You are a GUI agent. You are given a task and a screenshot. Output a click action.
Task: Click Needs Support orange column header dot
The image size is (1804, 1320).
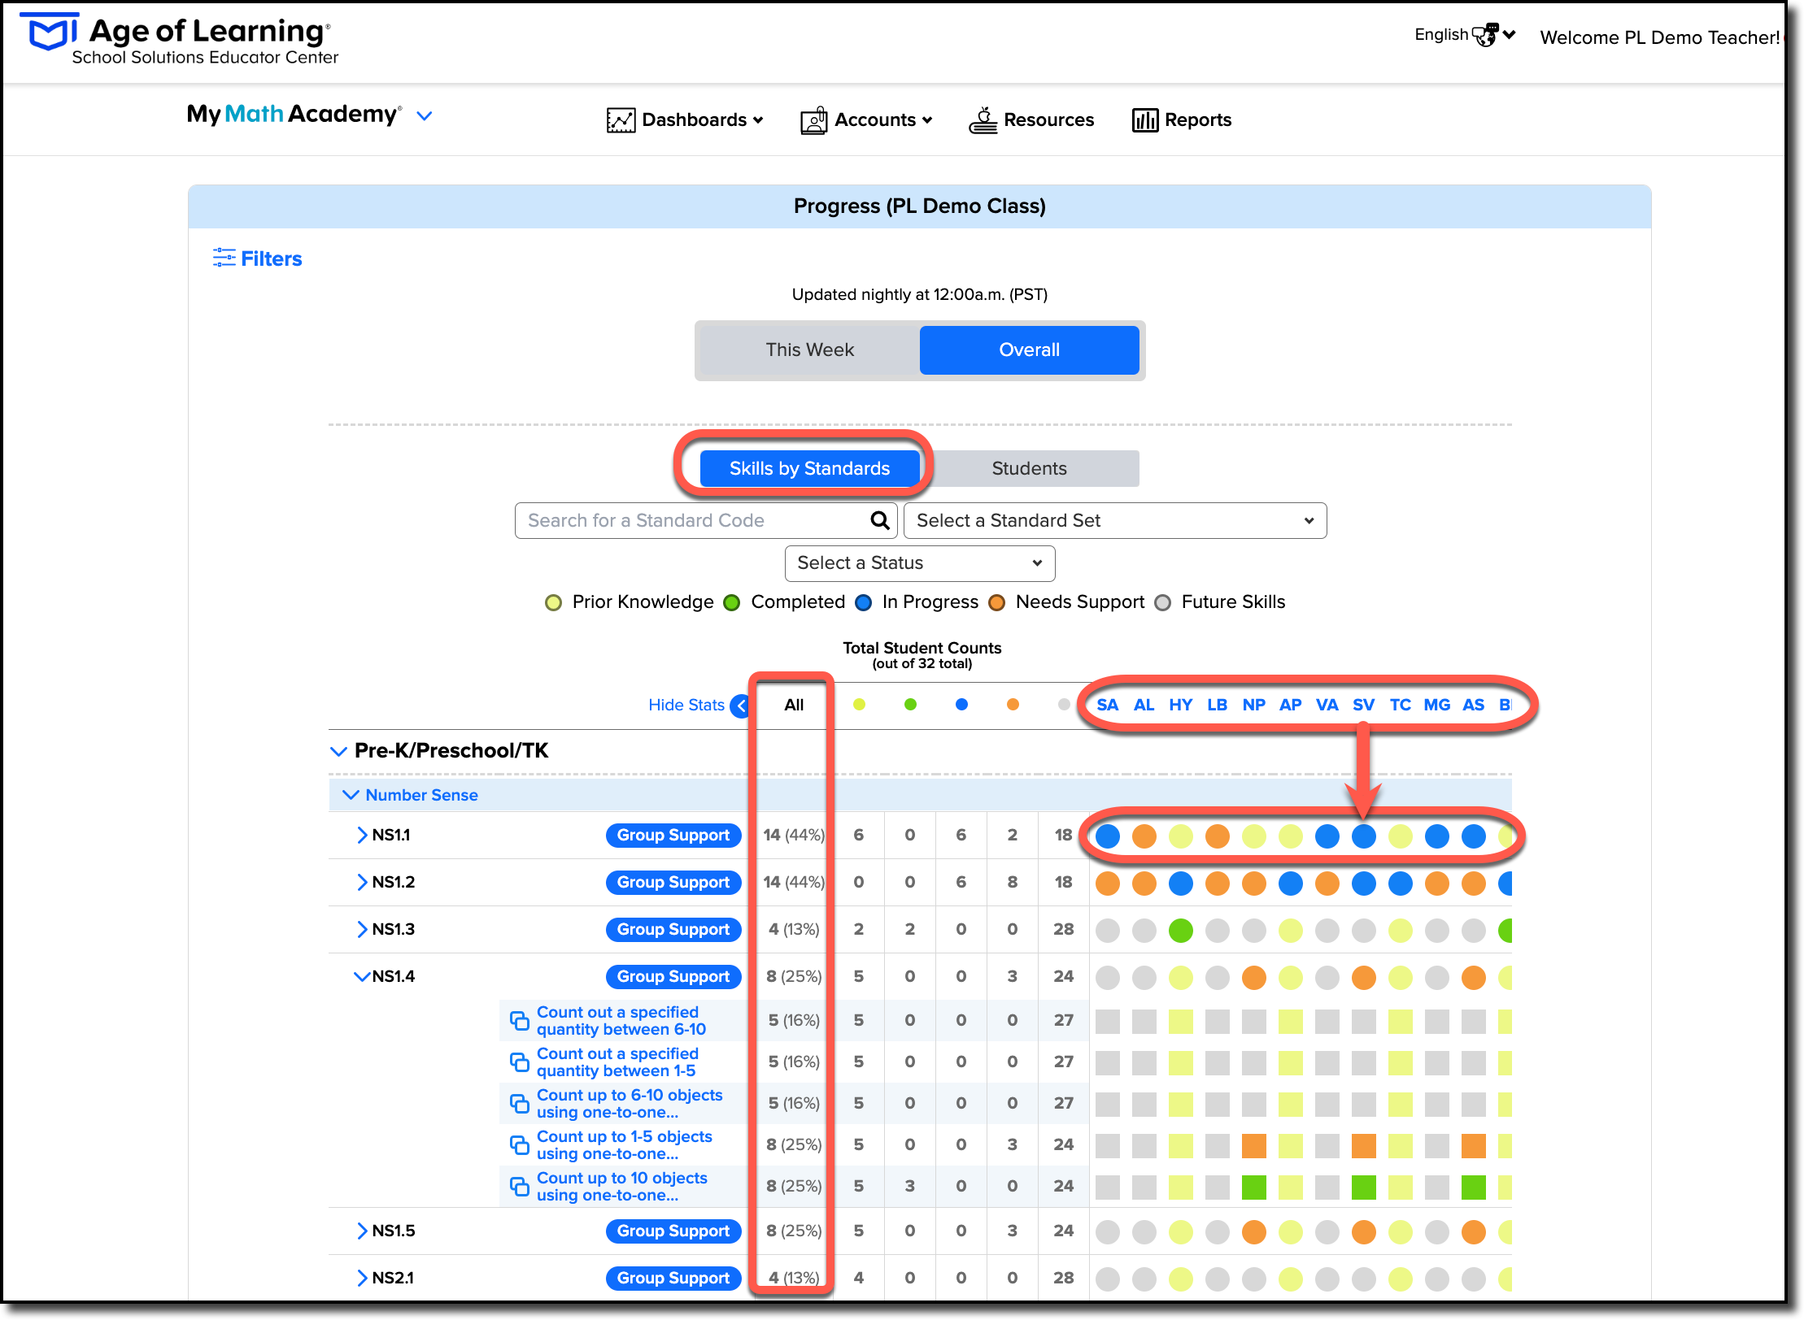(x=1013, y=705)
